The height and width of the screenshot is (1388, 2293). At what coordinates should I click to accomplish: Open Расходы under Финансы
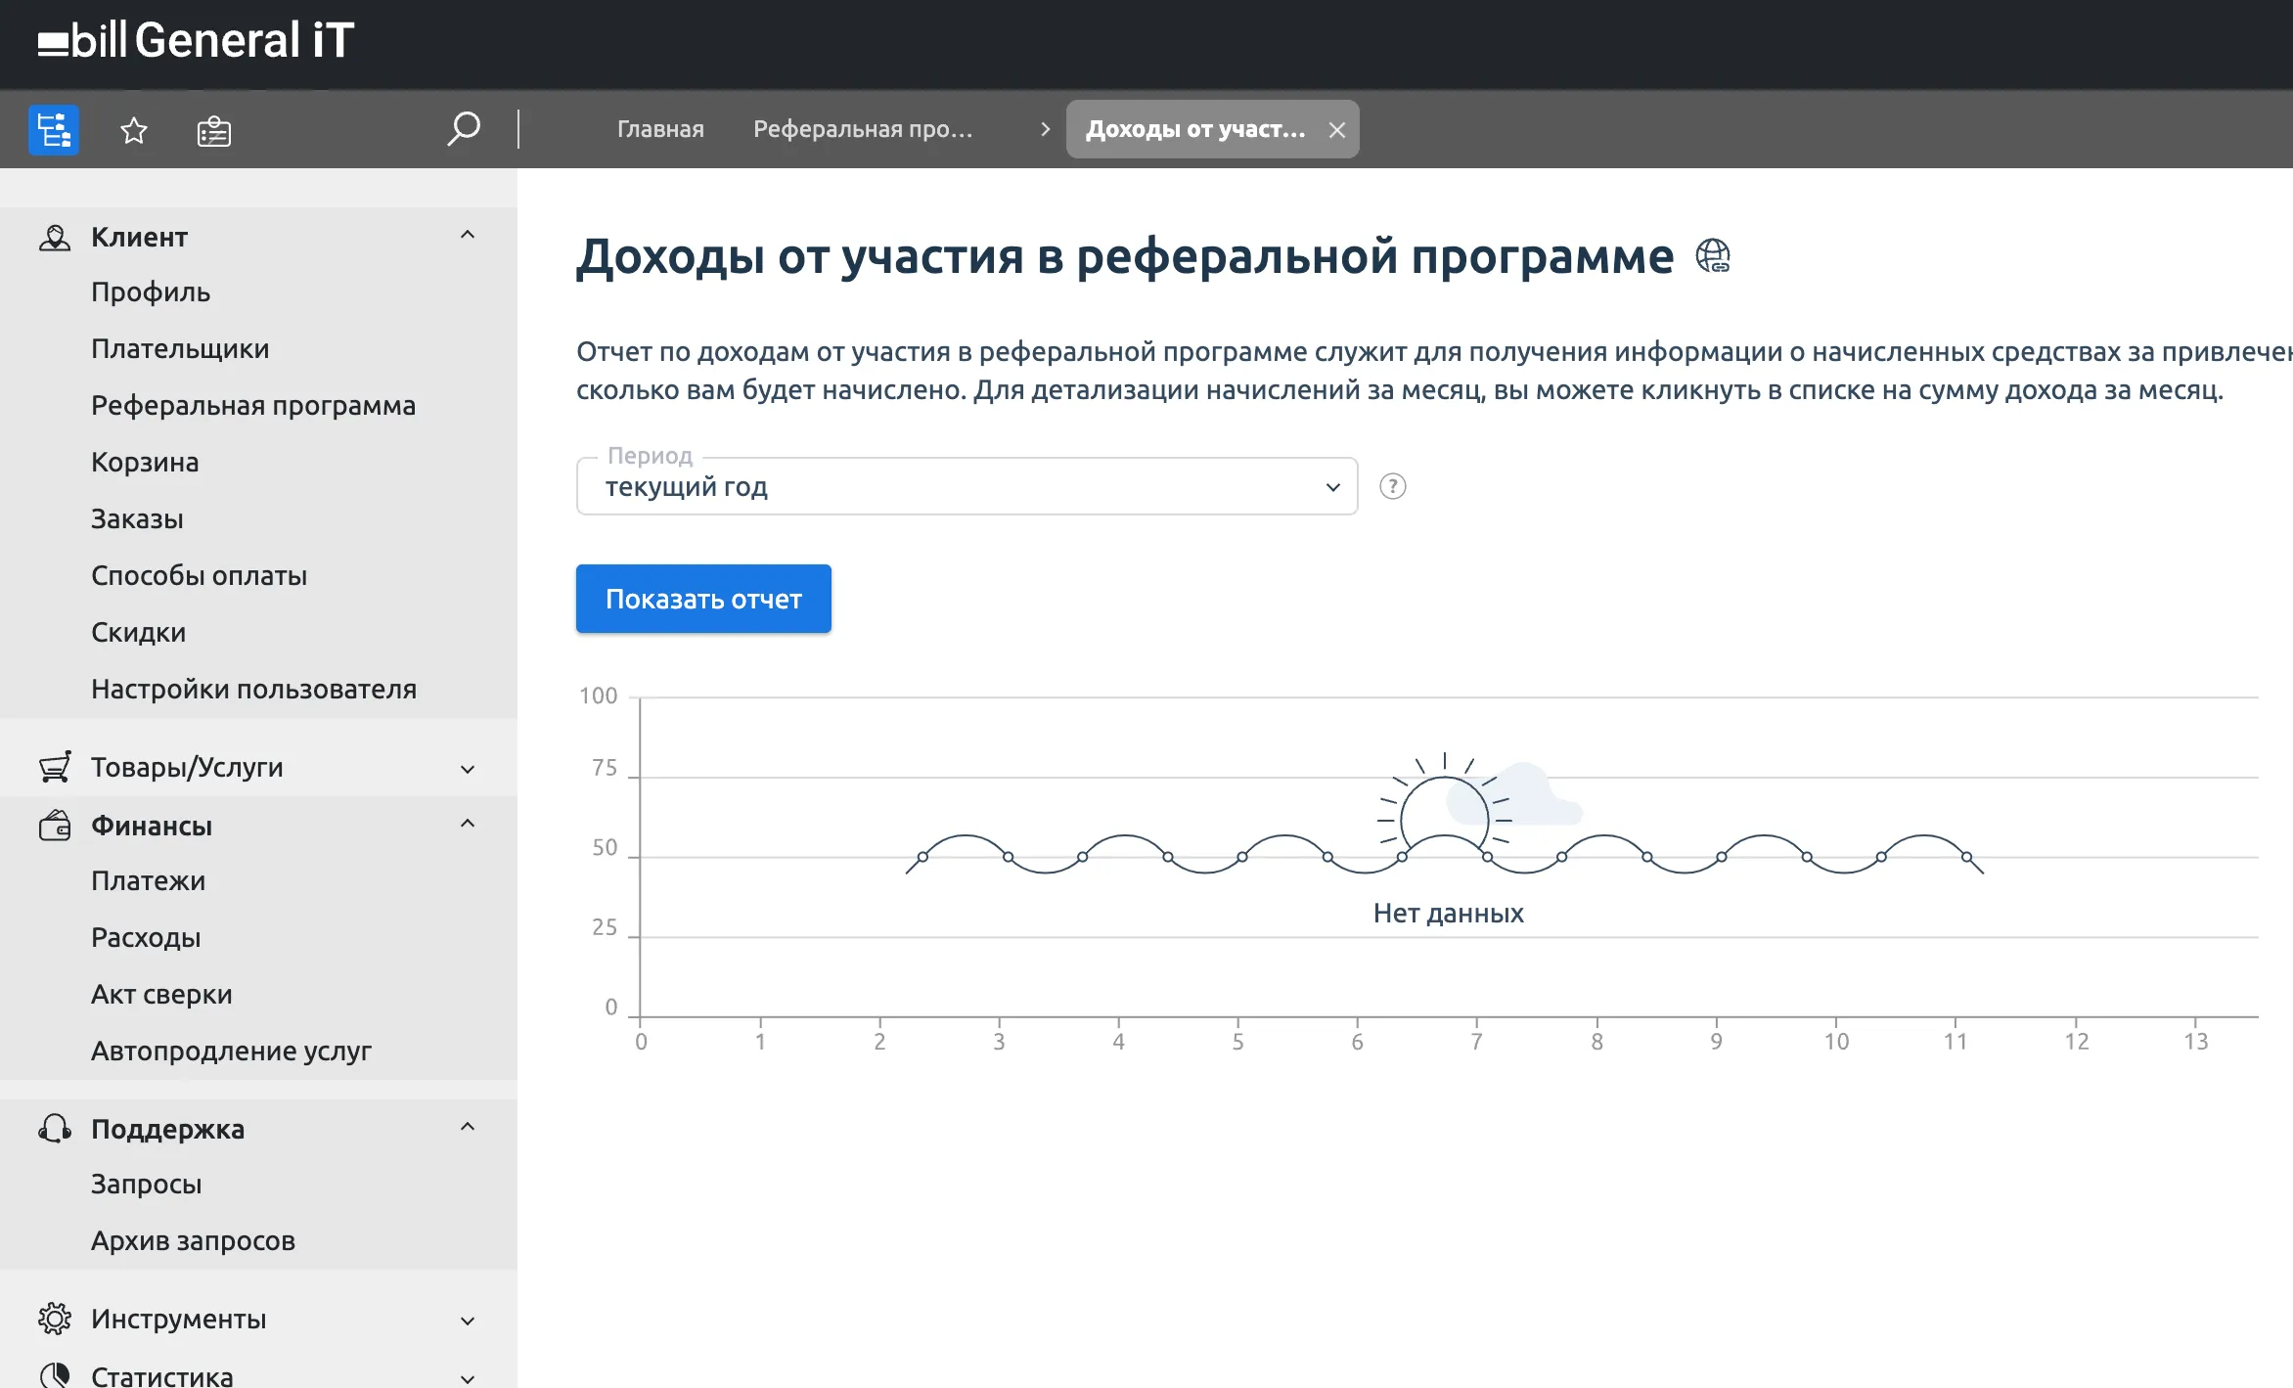tap(146, 937)
